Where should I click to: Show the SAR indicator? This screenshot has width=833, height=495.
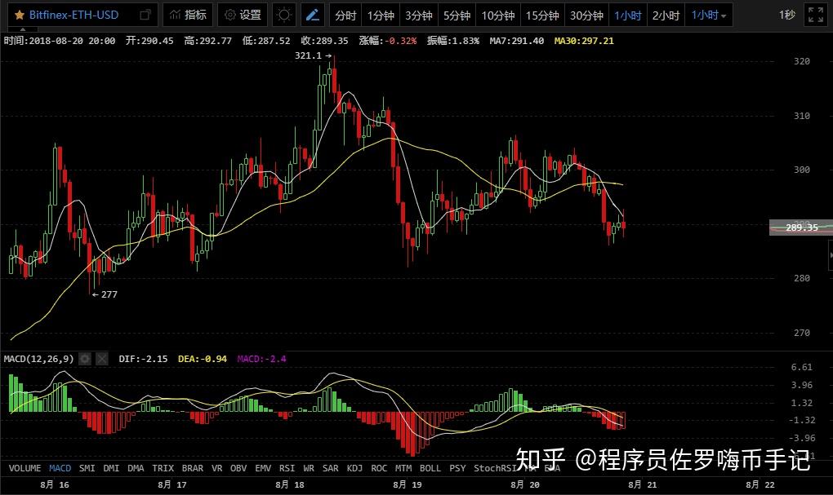click(331, 468)
